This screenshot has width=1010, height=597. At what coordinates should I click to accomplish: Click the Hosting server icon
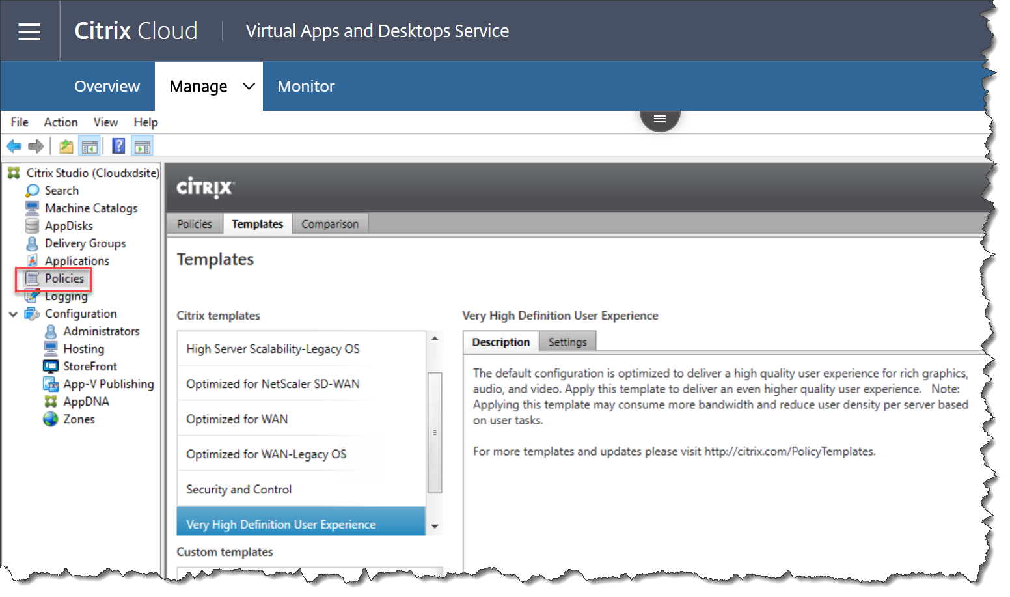[51, 348]
